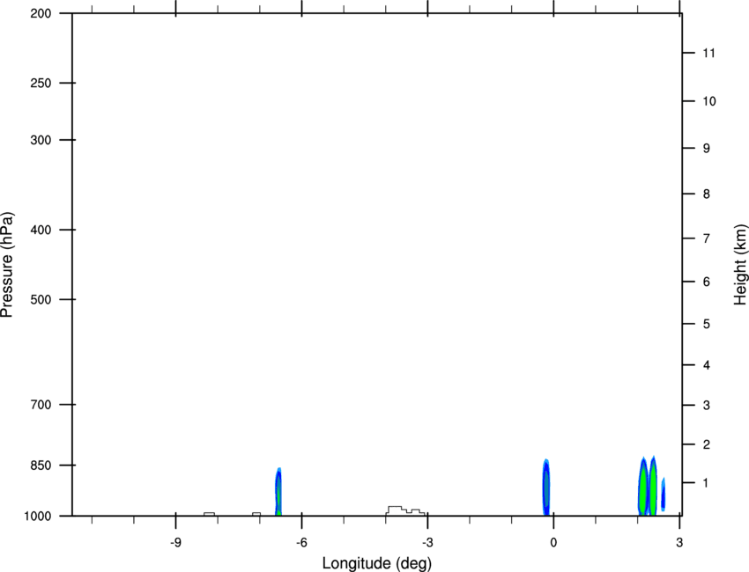Select the 700 pressure tick label
Viewport: 749px width, 572px height.
pos(41,405)
